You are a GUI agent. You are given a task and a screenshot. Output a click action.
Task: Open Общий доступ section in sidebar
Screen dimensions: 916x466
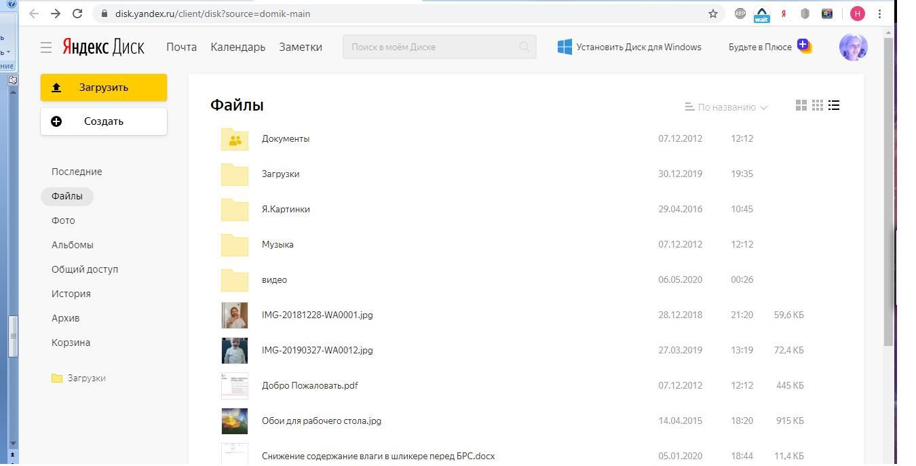pos(85,269)
